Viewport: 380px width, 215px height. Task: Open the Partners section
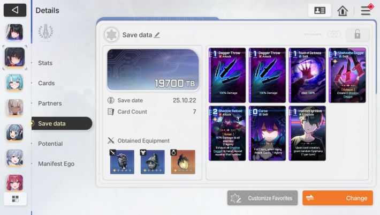tap(50, 103)
